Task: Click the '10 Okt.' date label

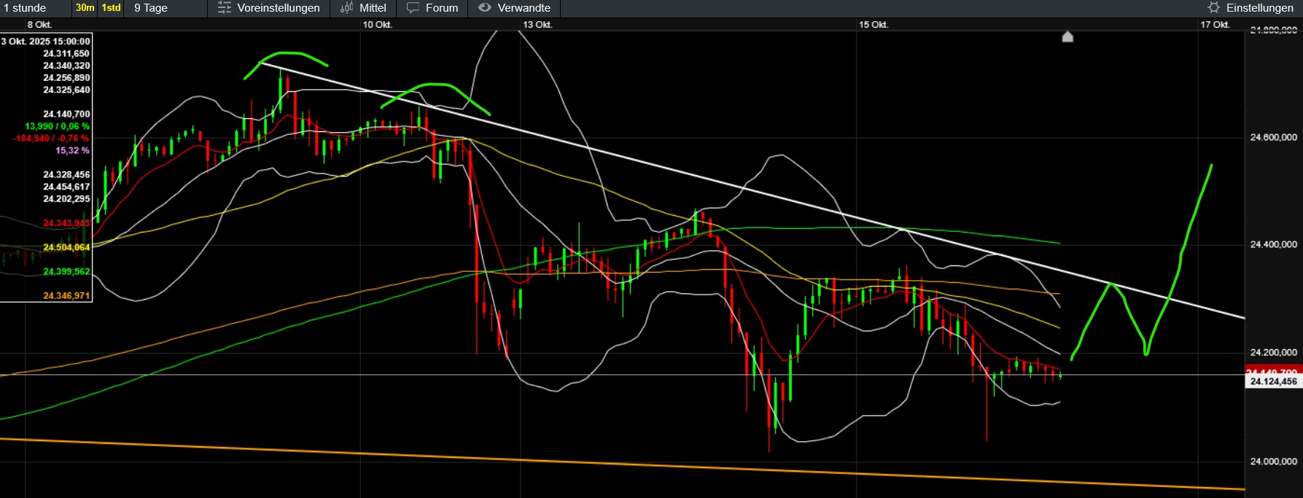Action: (x=377, y=25)
